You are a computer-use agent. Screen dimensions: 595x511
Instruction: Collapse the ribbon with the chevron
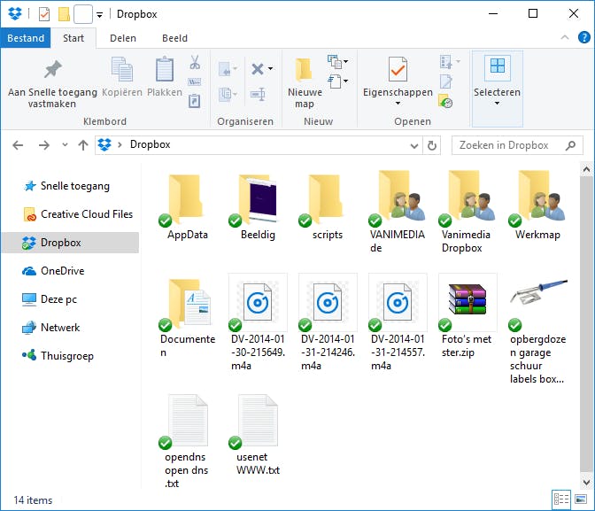click(x=564, y=37)
